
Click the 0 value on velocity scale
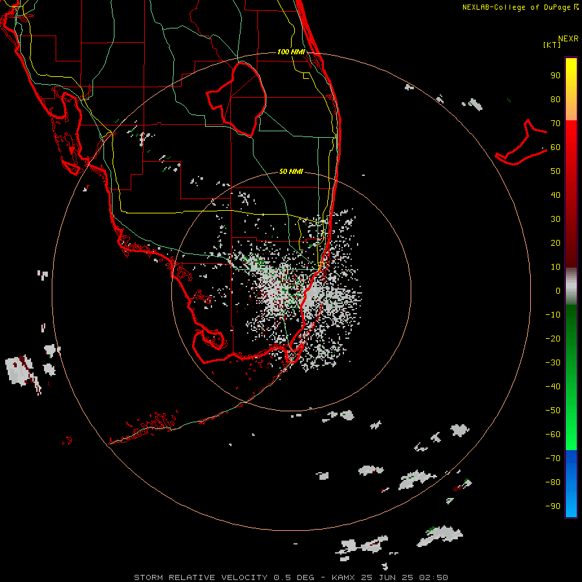[558, 291]
